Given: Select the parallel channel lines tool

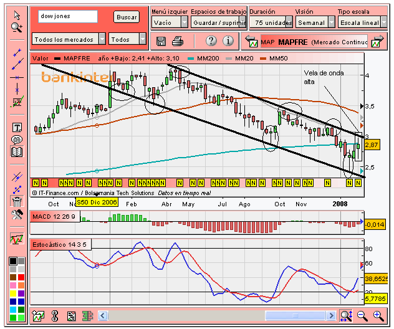Looking at the screenshot, I should click(x=17, y=177).
